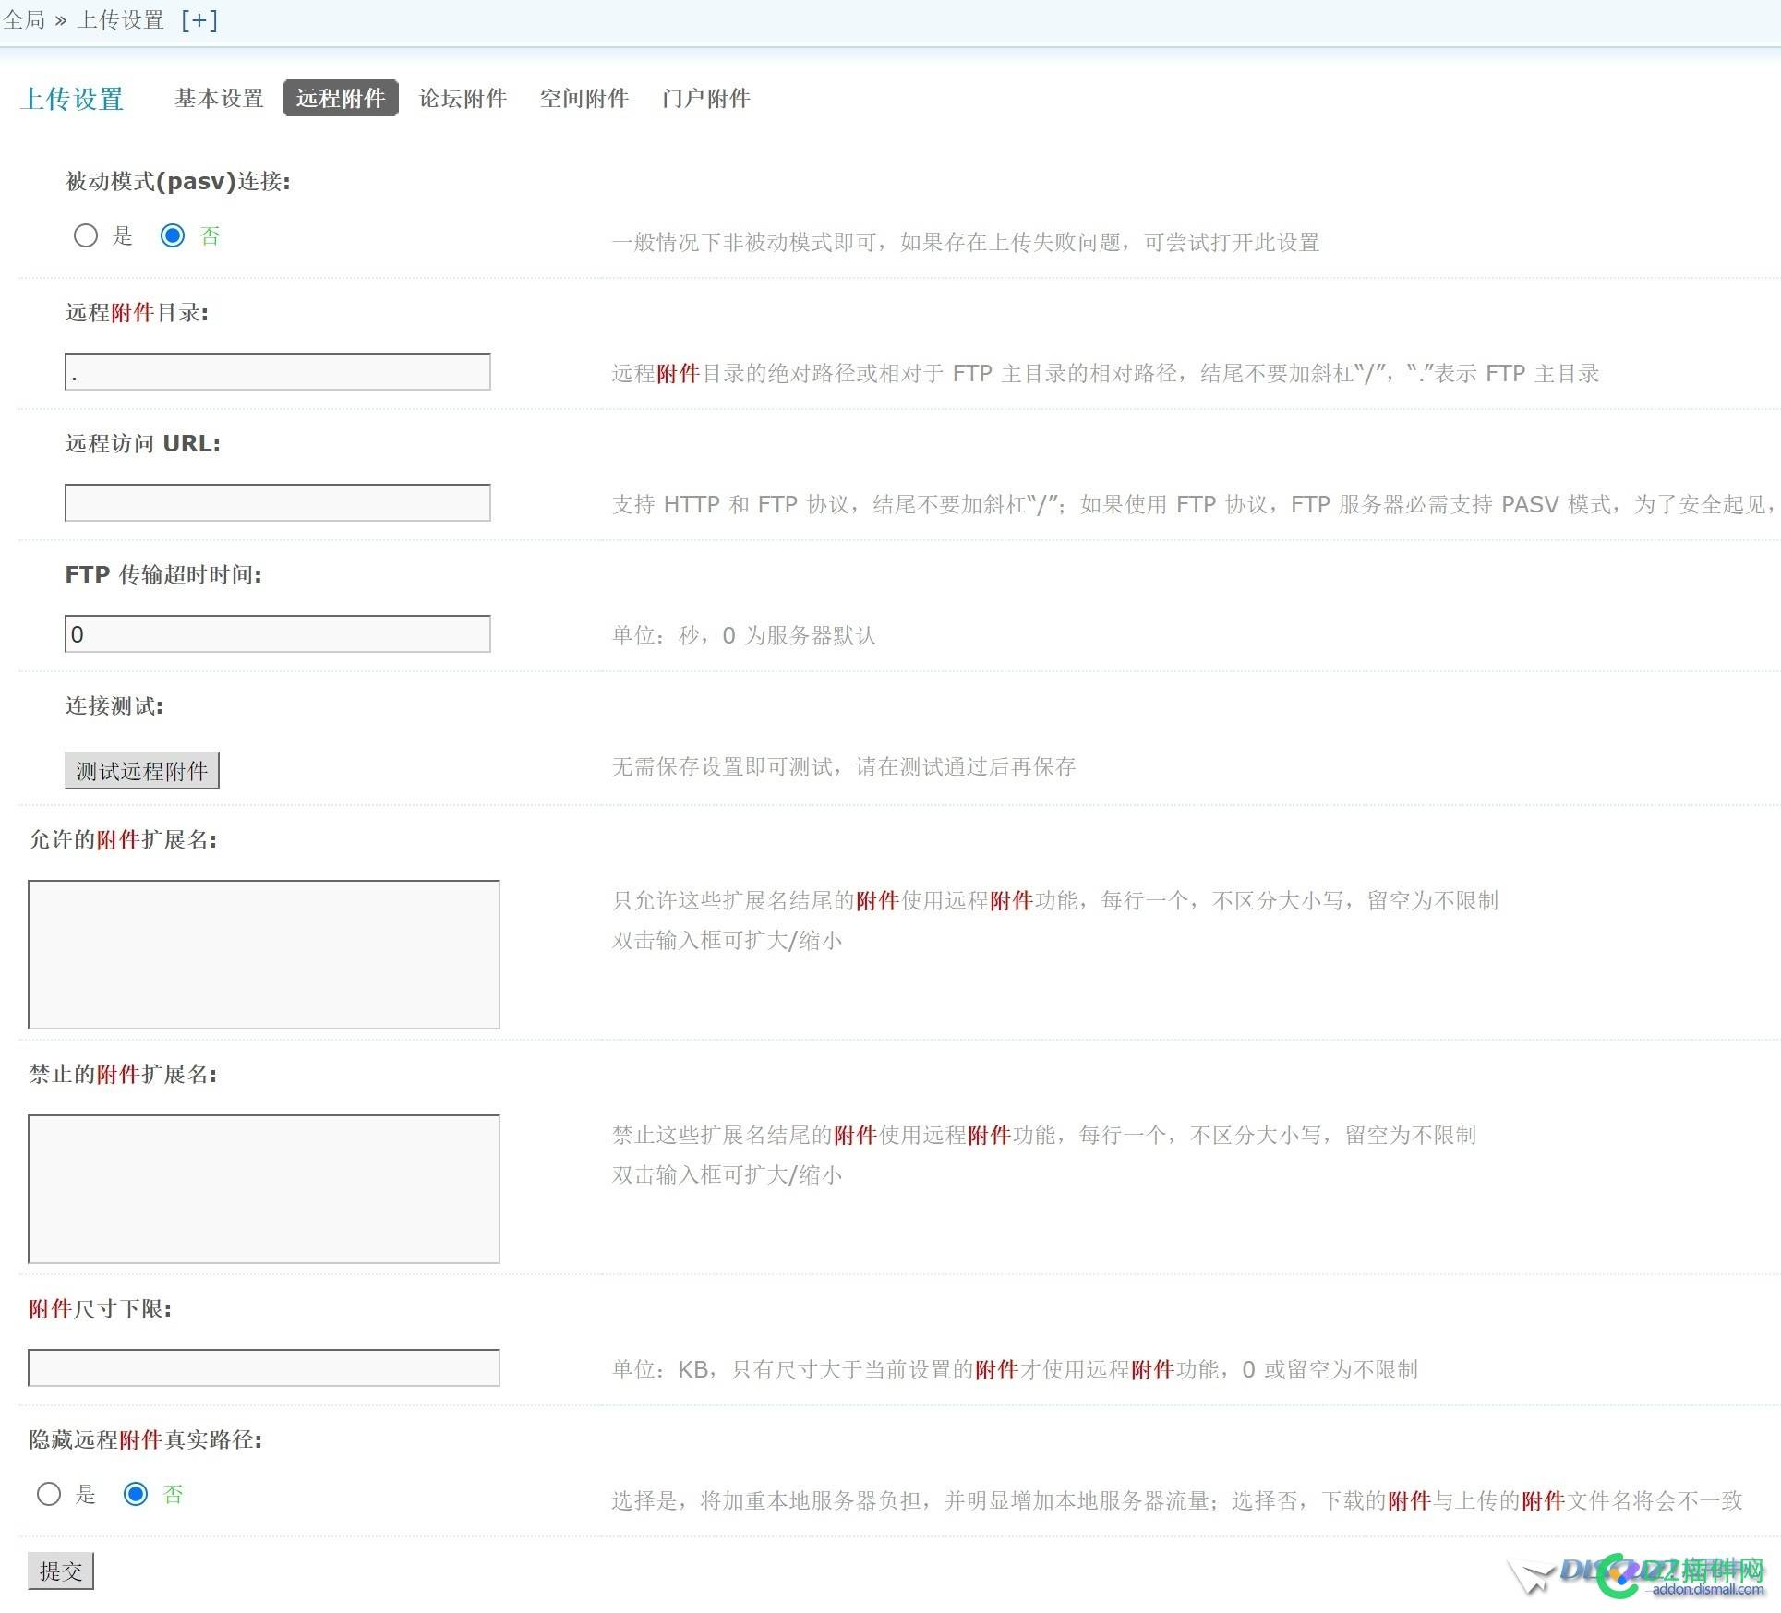Click the 允许的附件扩展名 text area

click(264, 955)
